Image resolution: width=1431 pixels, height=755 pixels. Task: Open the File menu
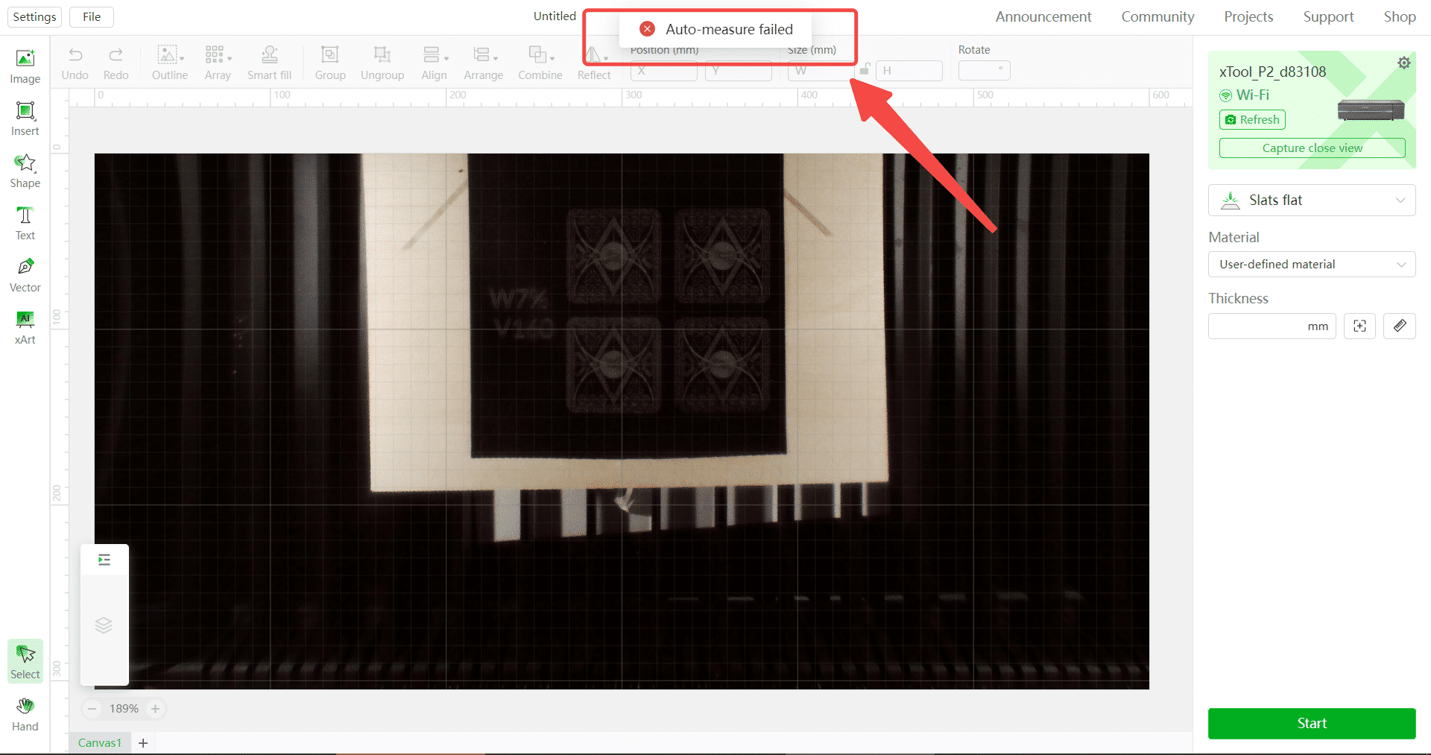(x=92, y=16)
